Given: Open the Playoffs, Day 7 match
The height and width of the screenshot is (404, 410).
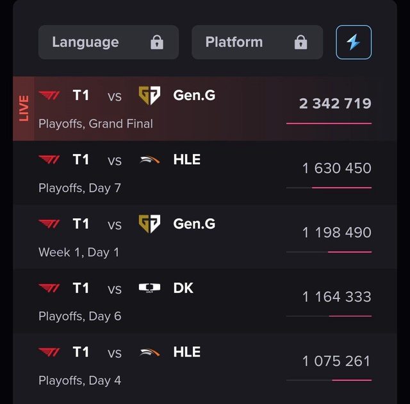Looking at the screenshot, I should point(192,173).
